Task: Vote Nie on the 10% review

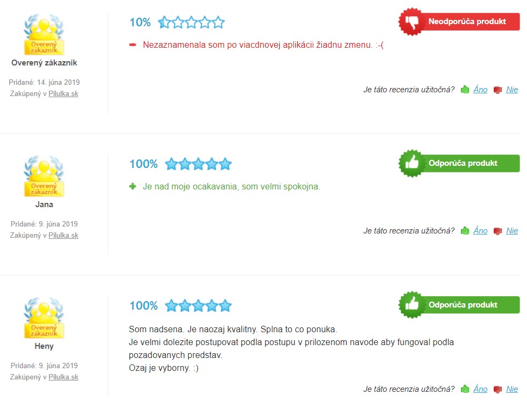Action: click(x=512, y=90)
